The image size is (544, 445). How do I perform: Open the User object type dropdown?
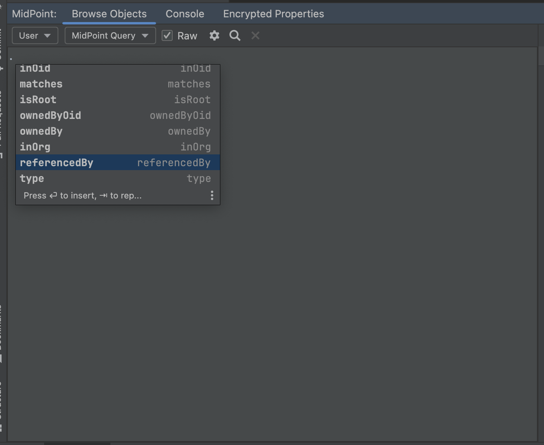pos(35,35)
